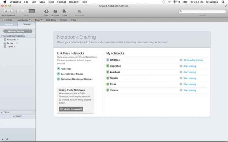Click the search field
The image size is (228, 142).
(202, 11)
